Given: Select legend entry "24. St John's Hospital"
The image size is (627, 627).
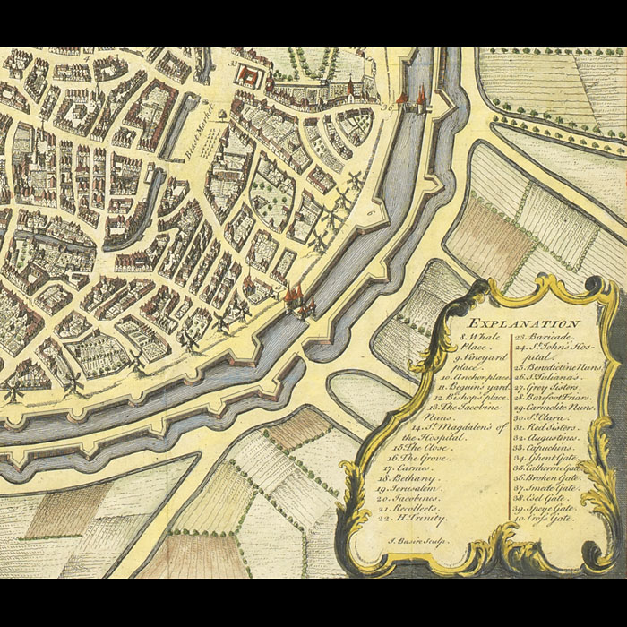Looking at the screenshot, I should (x=554, y=352).
